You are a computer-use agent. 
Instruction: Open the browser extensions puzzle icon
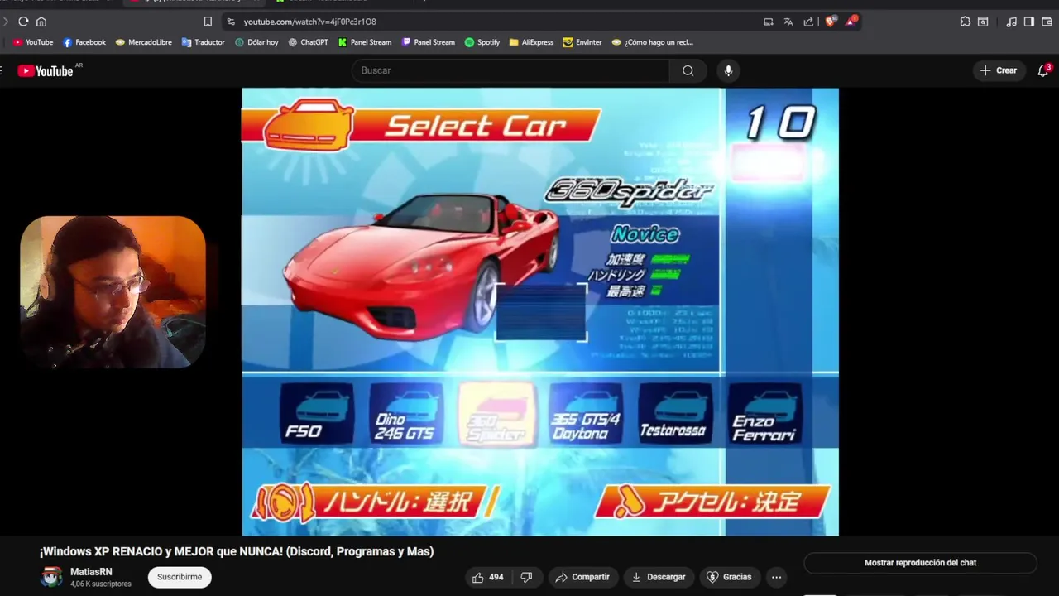coord(965,22)
